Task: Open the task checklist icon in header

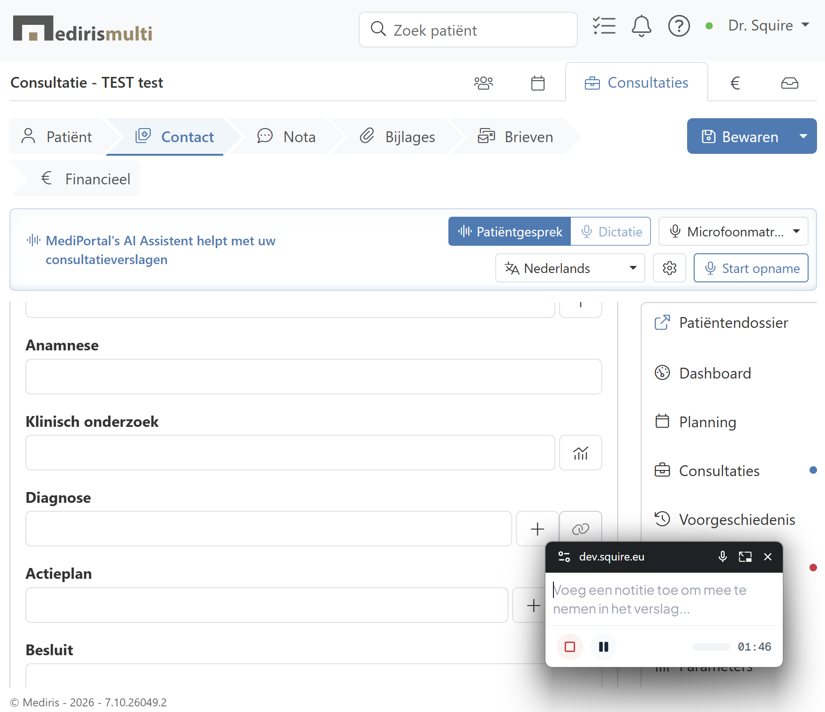Action: 604,26
